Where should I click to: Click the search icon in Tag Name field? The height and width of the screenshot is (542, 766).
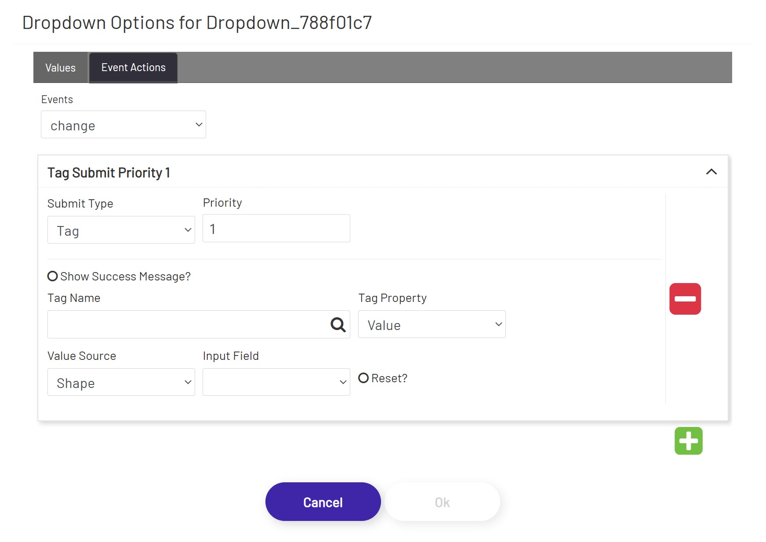click(338, 324)
